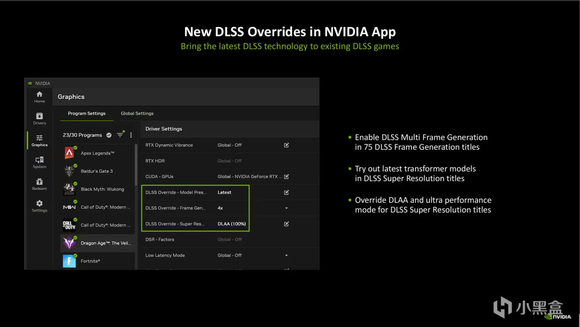
Task: Select Fortnite® in the program list
Action: pyautogui.click(x=98, y=261)
